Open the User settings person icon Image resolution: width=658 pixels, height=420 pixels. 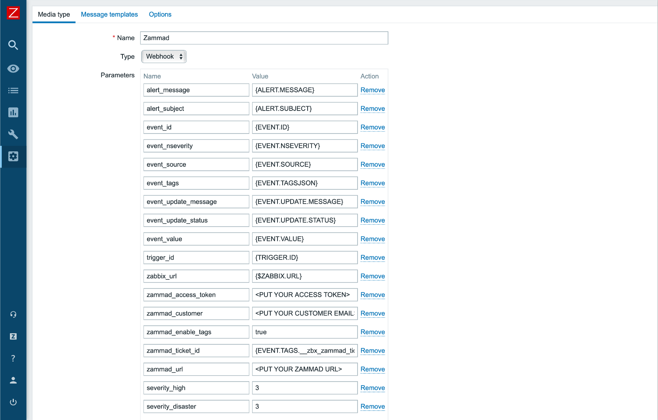point(13,380)
